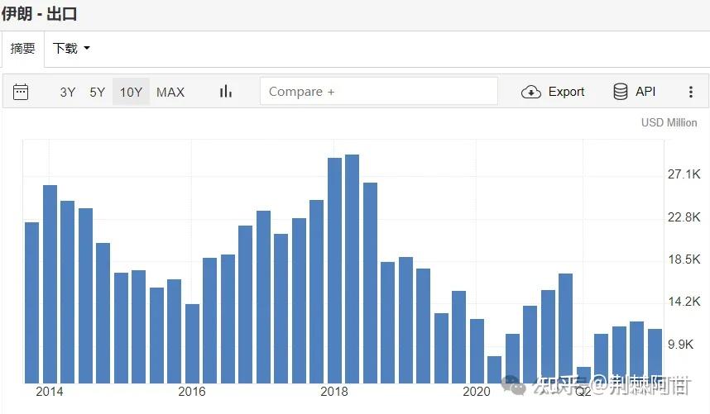
Task: Select the 10Y time range
Action: (131, 93)
